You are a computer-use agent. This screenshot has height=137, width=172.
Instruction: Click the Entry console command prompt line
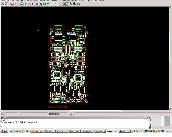75,127
